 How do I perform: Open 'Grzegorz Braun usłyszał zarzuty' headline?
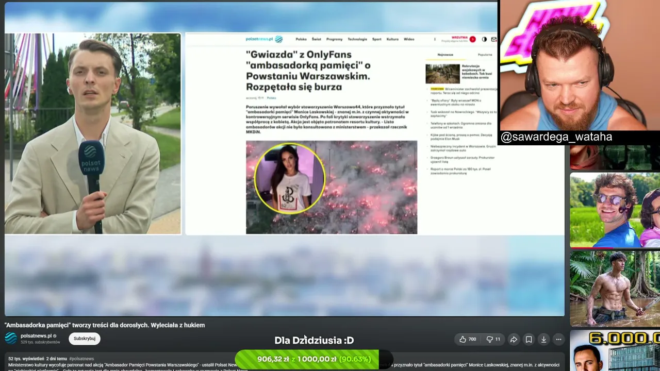[464, 159]
